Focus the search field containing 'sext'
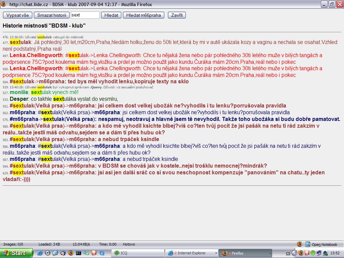 (85, 15)
